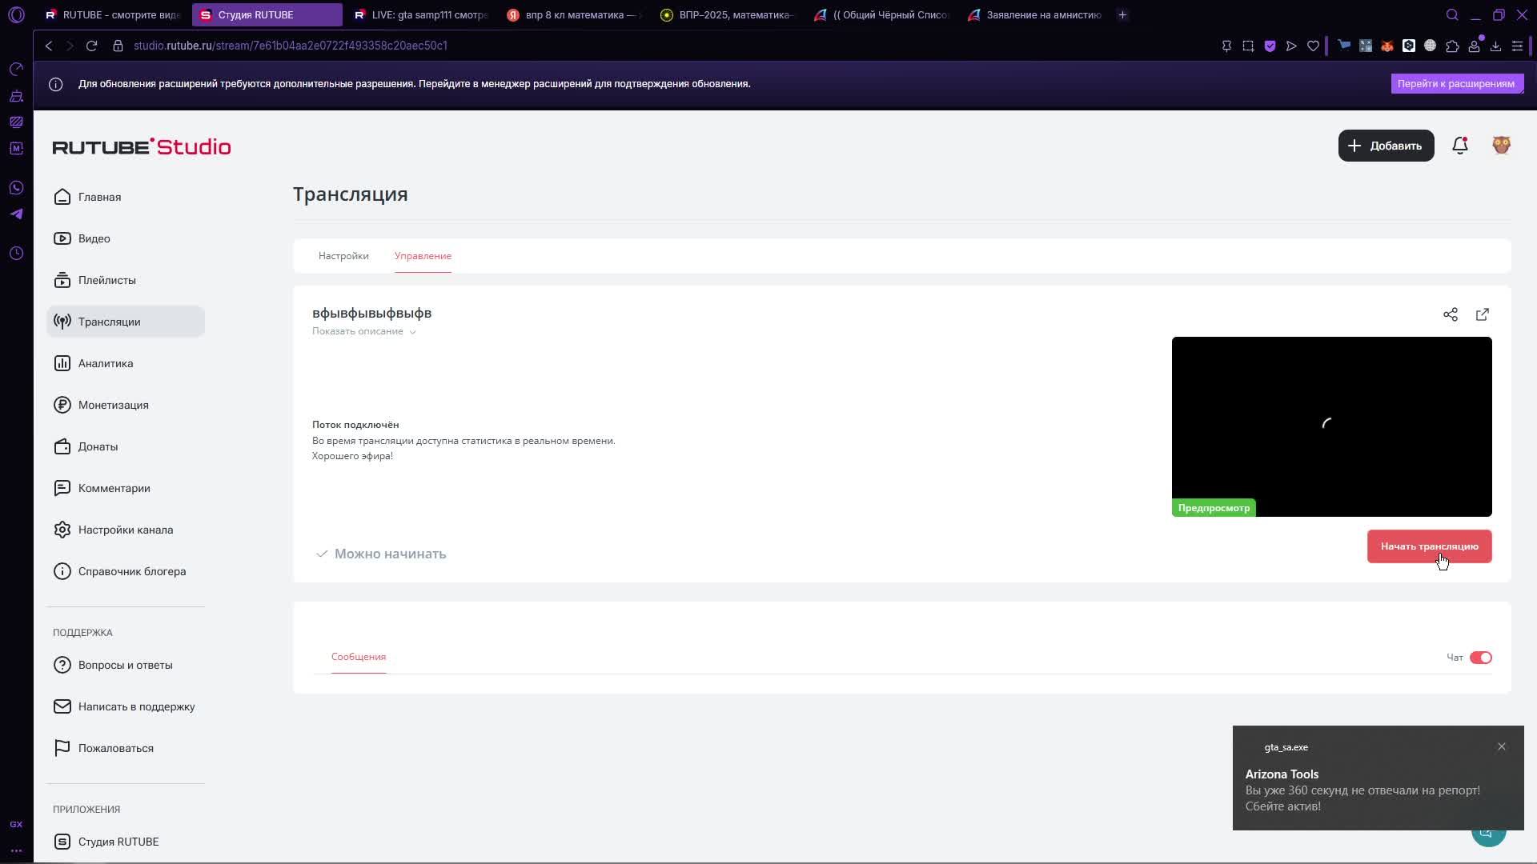1537x864 pixels.
Task: Click the Можно начинать status text
Action: (x=390, y=554)
